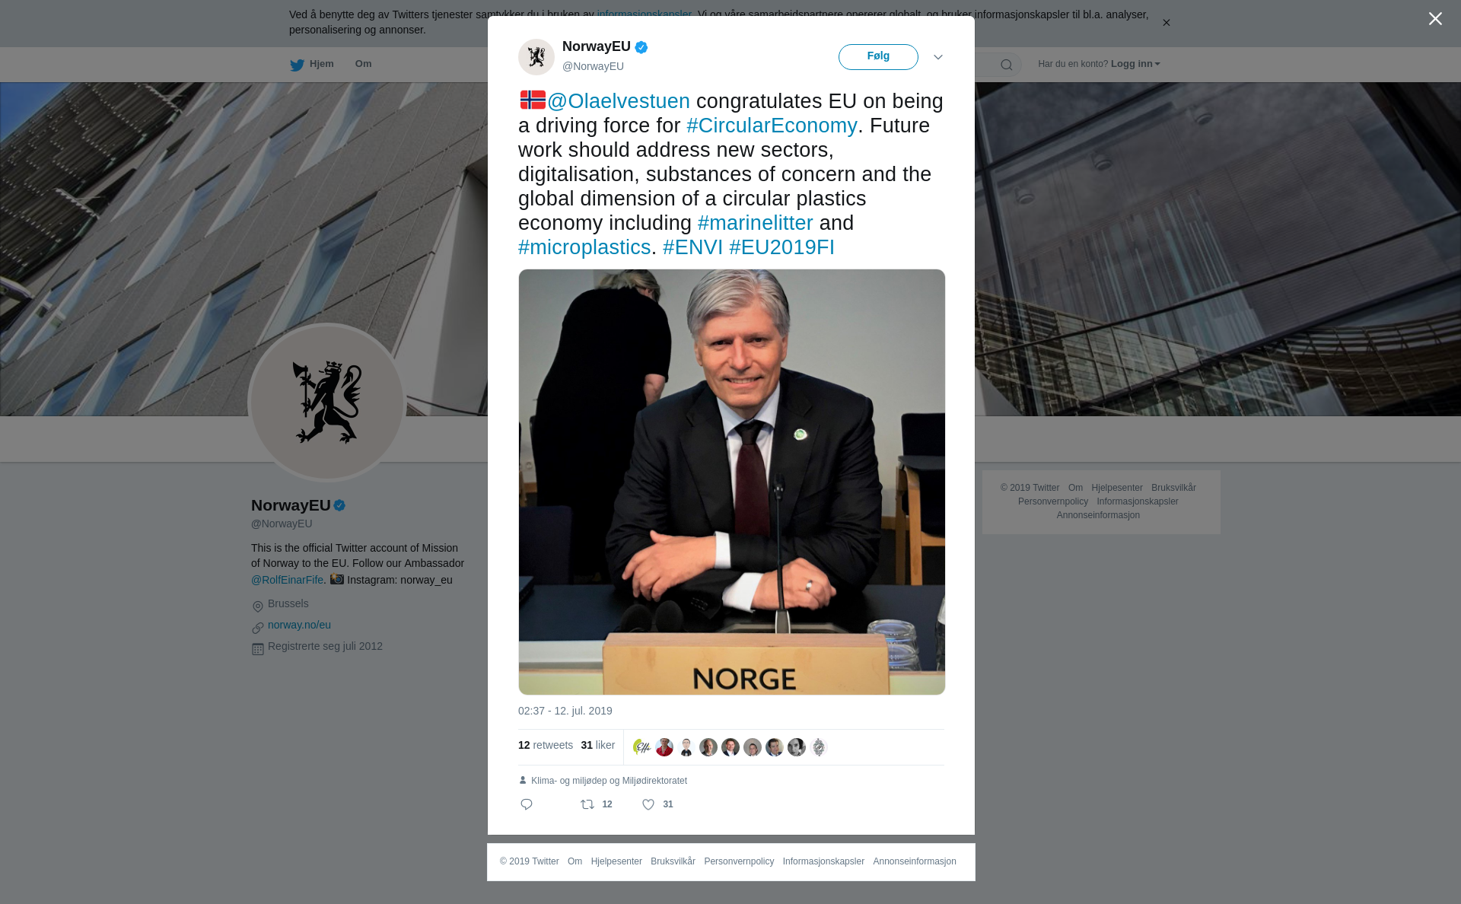Click the reply speech bubble icon
The width and height of the screenshot is (1461, 904).
[x=527, y=804]
